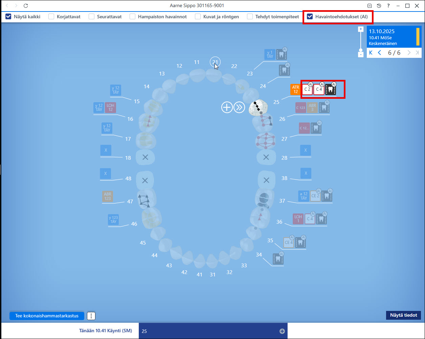
Task: Click the Tänään 10.41 Käynti (SM) label
Action: coord(105,331)
